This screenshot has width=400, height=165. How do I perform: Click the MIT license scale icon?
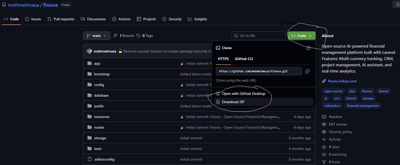tap(324, 124)
